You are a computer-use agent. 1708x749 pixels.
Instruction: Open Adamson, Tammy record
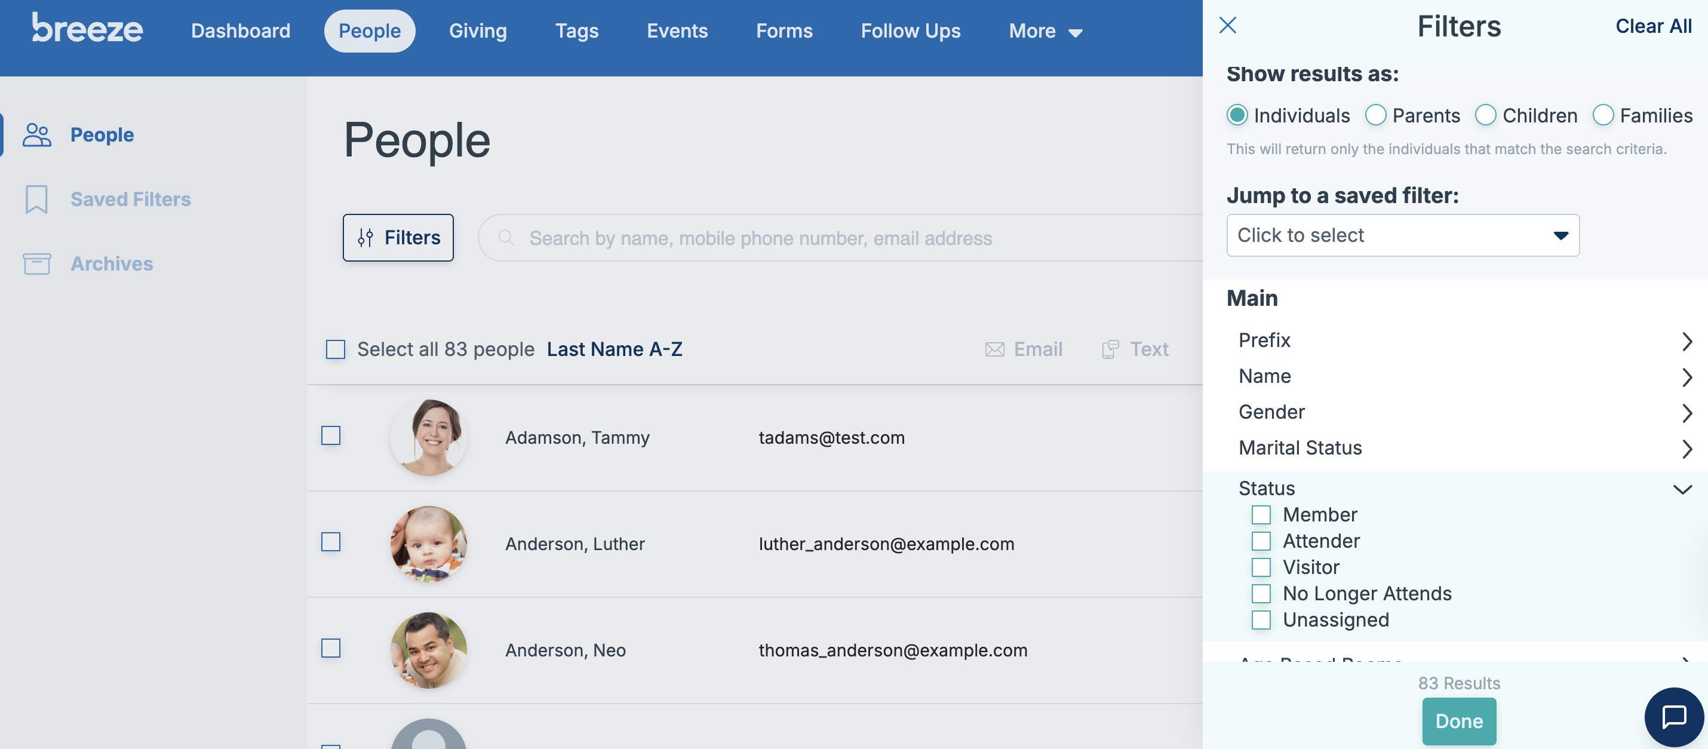coord(577,437)
